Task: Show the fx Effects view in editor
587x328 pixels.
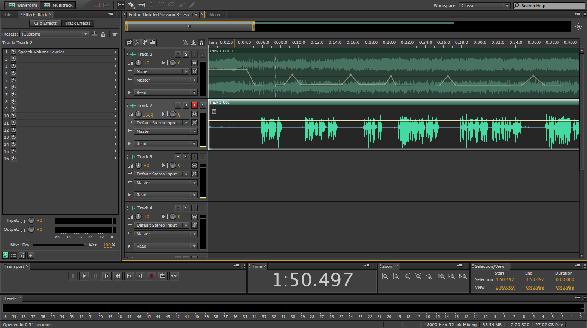Action: click(x=137, y=42)
